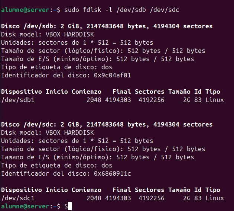The height and width of the screenshot is (211, 234).
Task: Click the /dev/sdb1 partition entry
Action: pos(18,100)
